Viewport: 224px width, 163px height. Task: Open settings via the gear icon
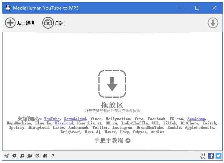[14, 156]
